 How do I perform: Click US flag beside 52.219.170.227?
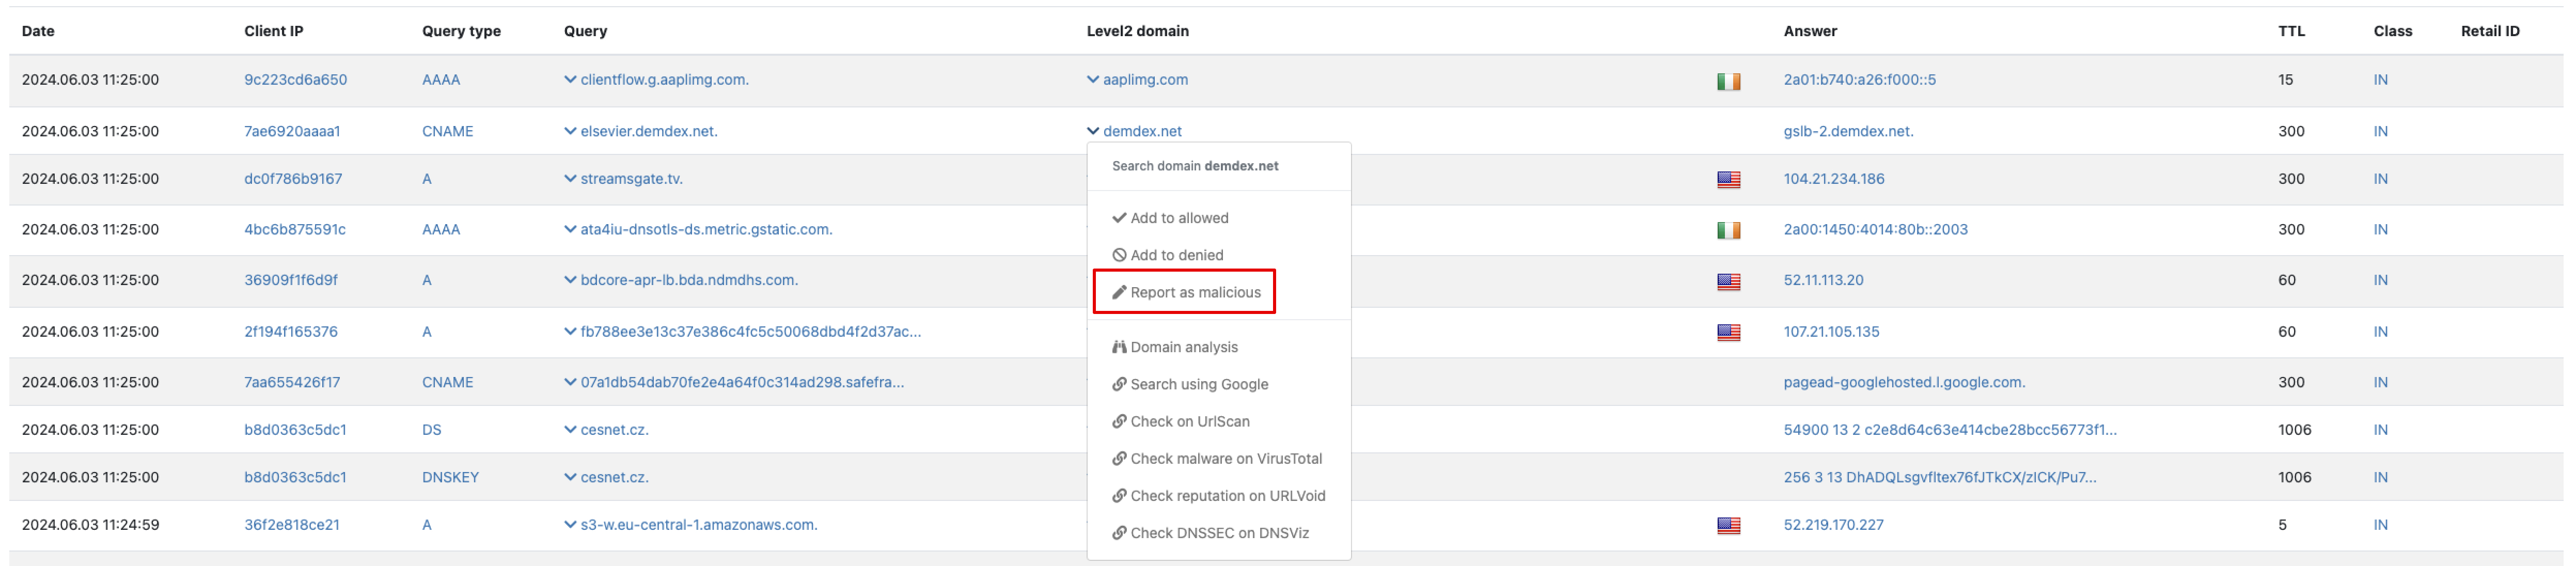[1728, 526]
